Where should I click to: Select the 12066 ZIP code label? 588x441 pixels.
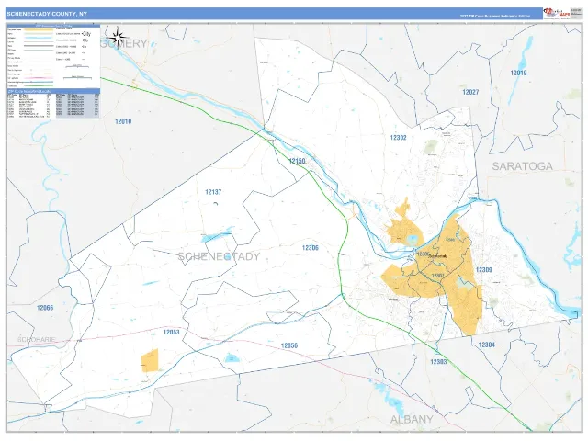[45, 308]
